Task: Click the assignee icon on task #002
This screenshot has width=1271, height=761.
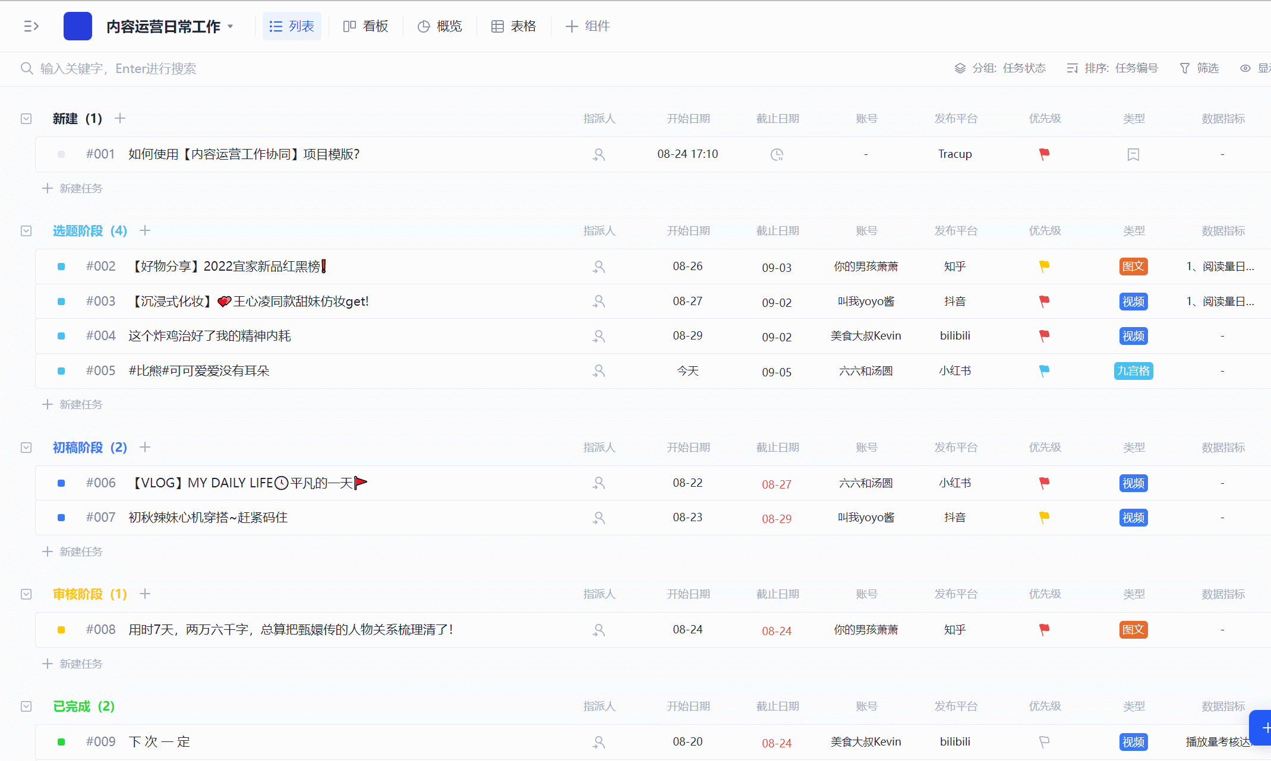Action: pos(599,267)
